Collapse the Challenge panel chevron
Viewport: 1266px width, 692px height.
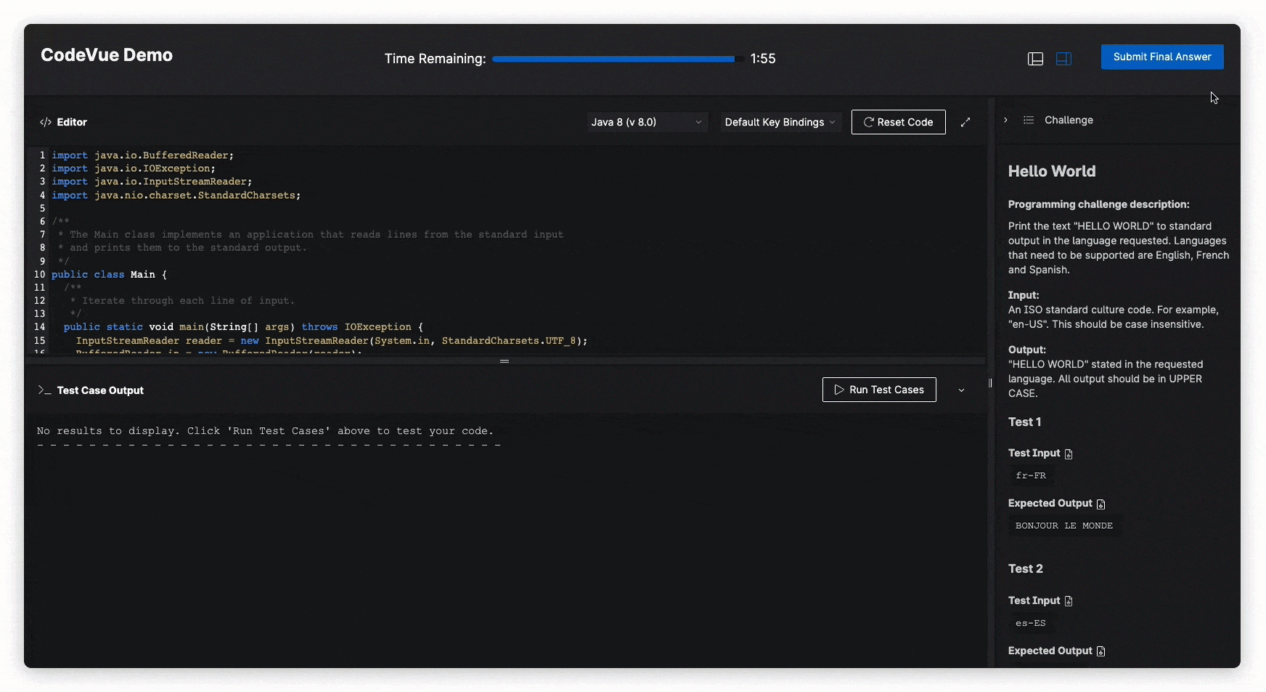(1005, 120)
